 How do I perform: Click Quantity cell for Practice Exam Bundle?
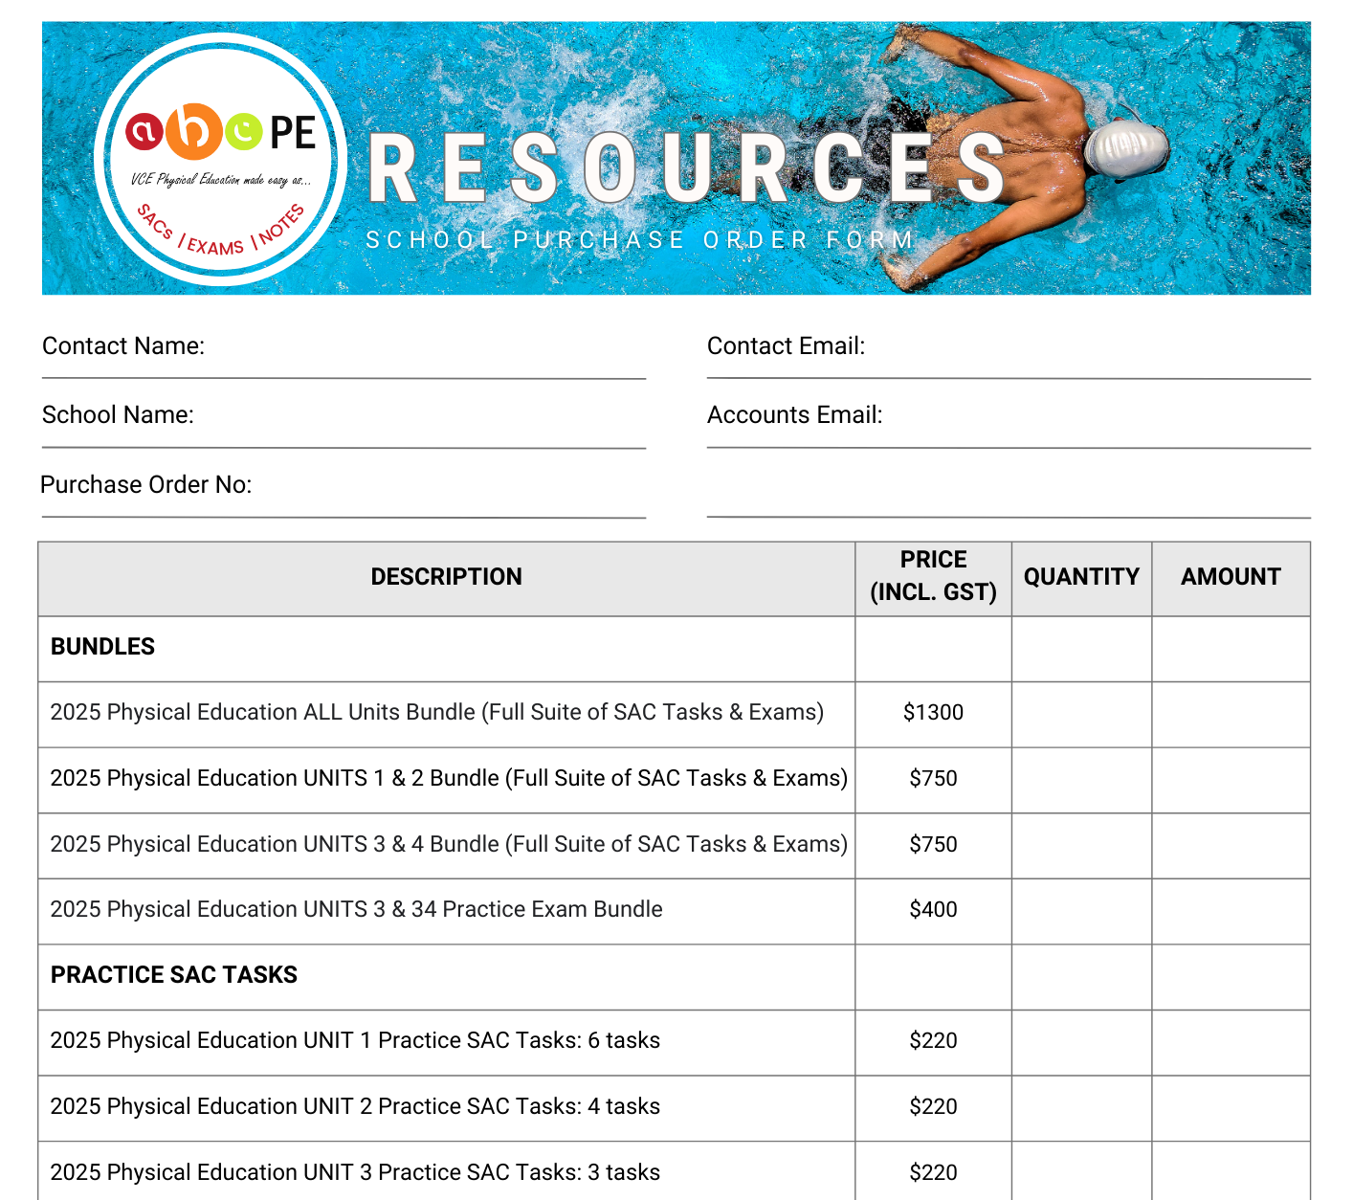click(1081, 911)
